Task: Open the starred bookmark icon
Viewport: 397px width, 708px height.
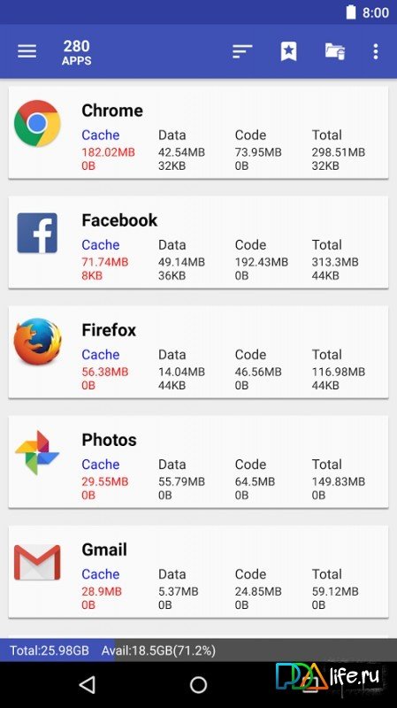Action: pos(289,51)
